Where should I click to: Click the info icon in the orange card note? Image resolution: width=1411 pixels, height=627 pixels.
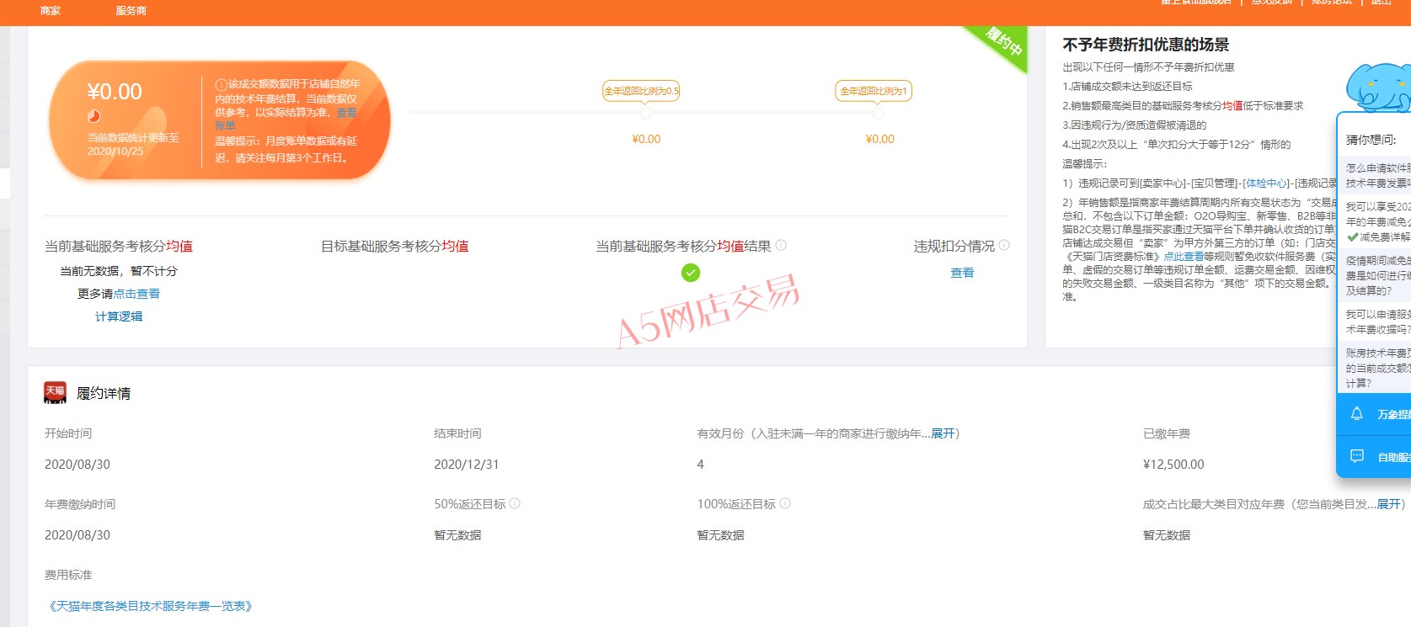tap(221, 84)
